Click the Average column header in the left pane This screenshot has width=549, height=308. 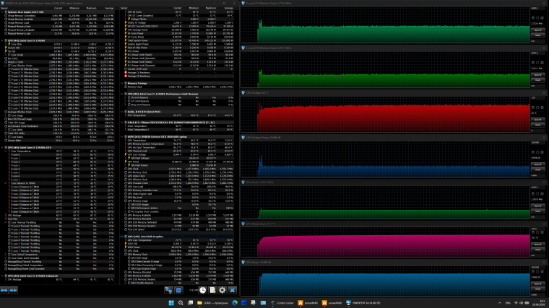109,8
